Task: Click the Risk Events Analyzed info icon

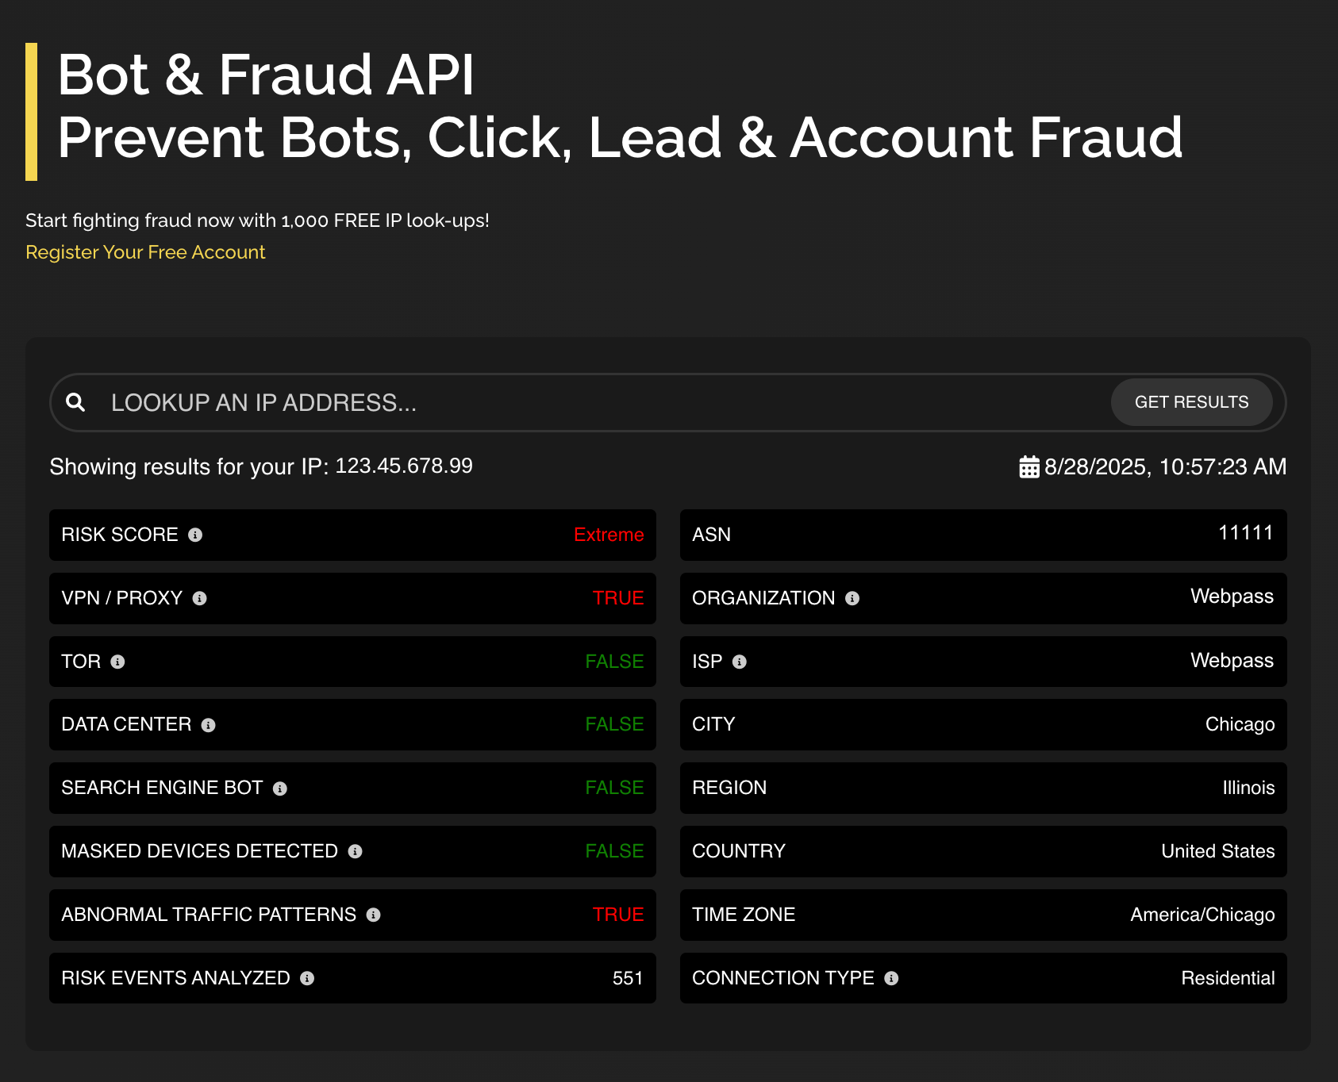Action: tap(307, 978)
